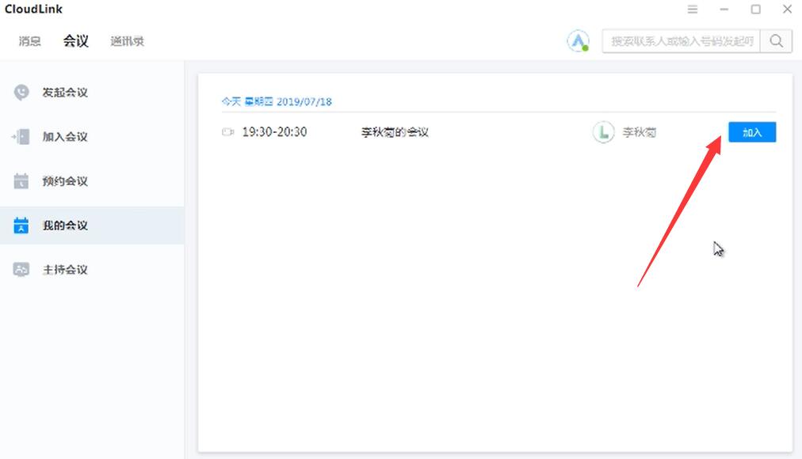Viewport: 802px width, 459px height.
Task: Open the meeting titled 李秋菊的会议
Action: (395, 132)
